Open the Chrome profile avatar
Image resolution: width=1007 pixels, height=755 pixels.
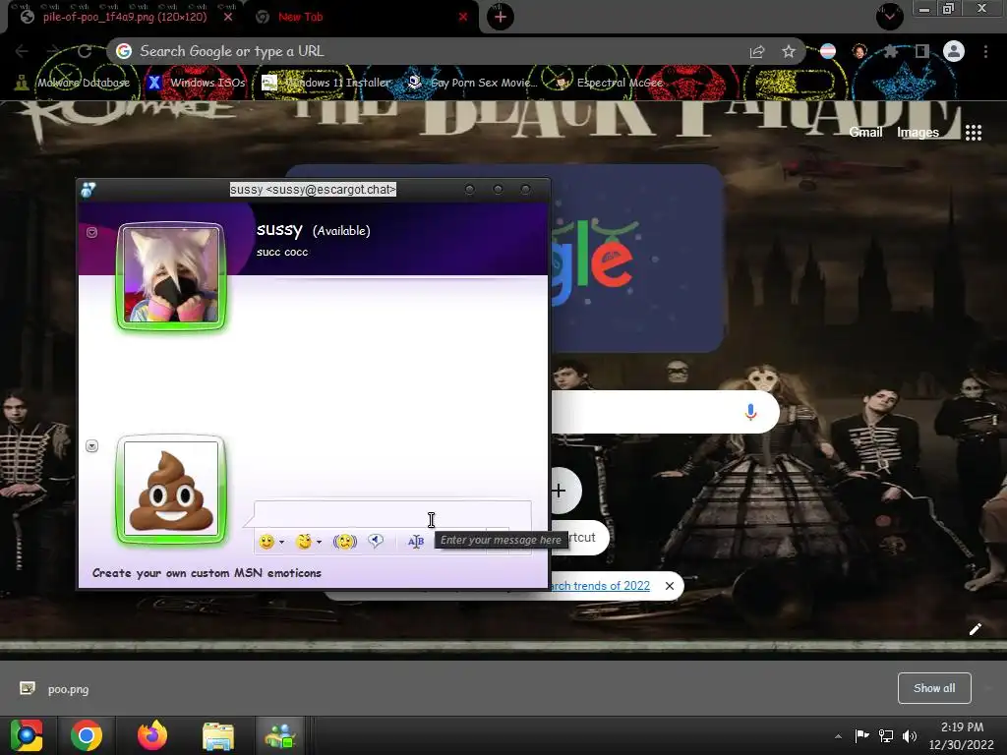954,51
